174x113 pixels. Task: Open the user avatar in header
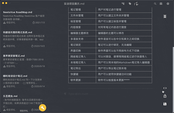coord(136,4)
